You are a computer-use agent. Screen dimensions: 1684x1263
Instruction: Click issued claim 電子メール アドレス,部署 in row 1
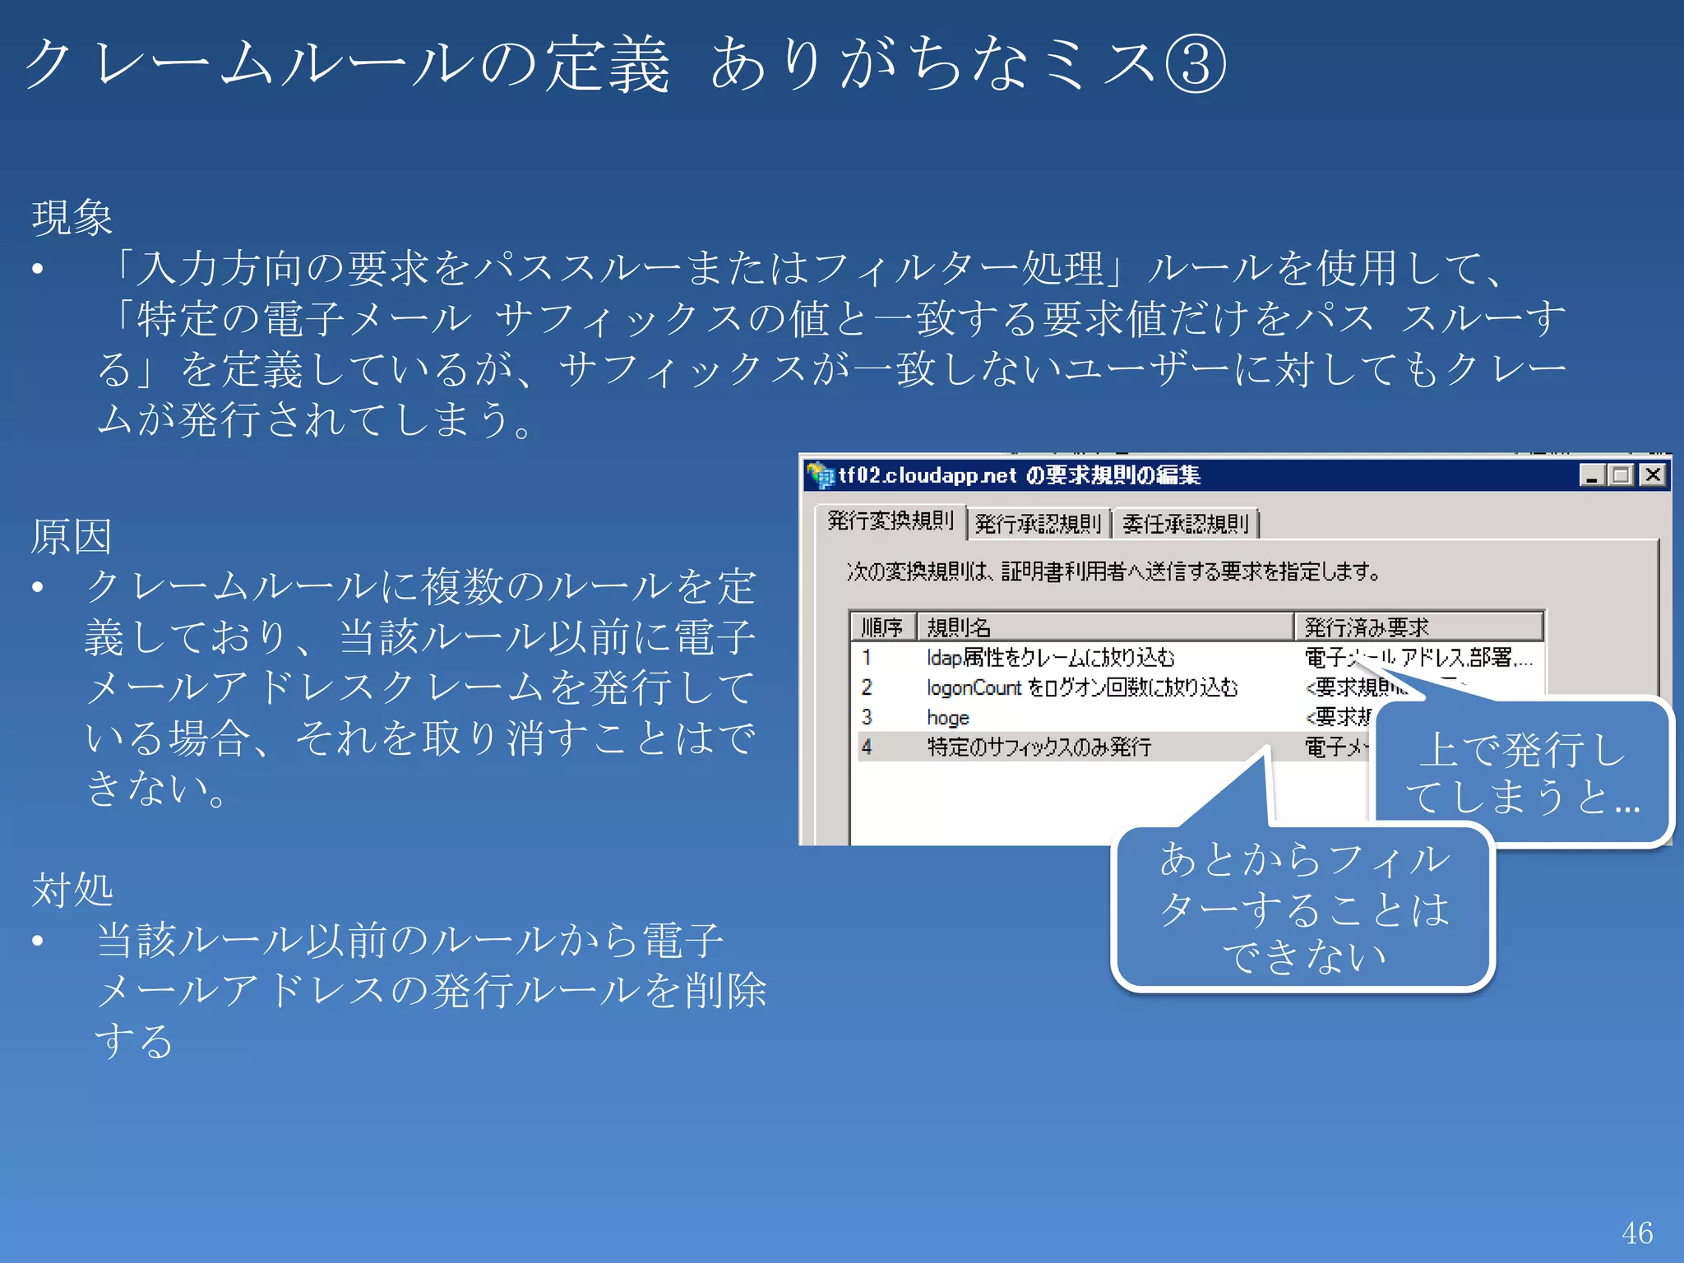[x=1418, y=657]
